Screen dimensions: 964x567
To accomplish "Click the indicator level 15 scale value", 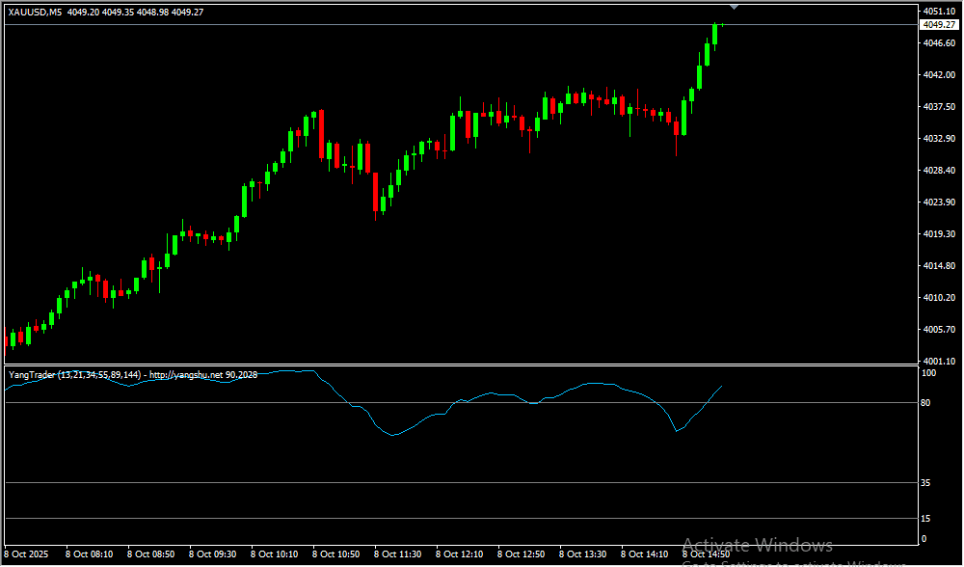I will pos(925,519).
